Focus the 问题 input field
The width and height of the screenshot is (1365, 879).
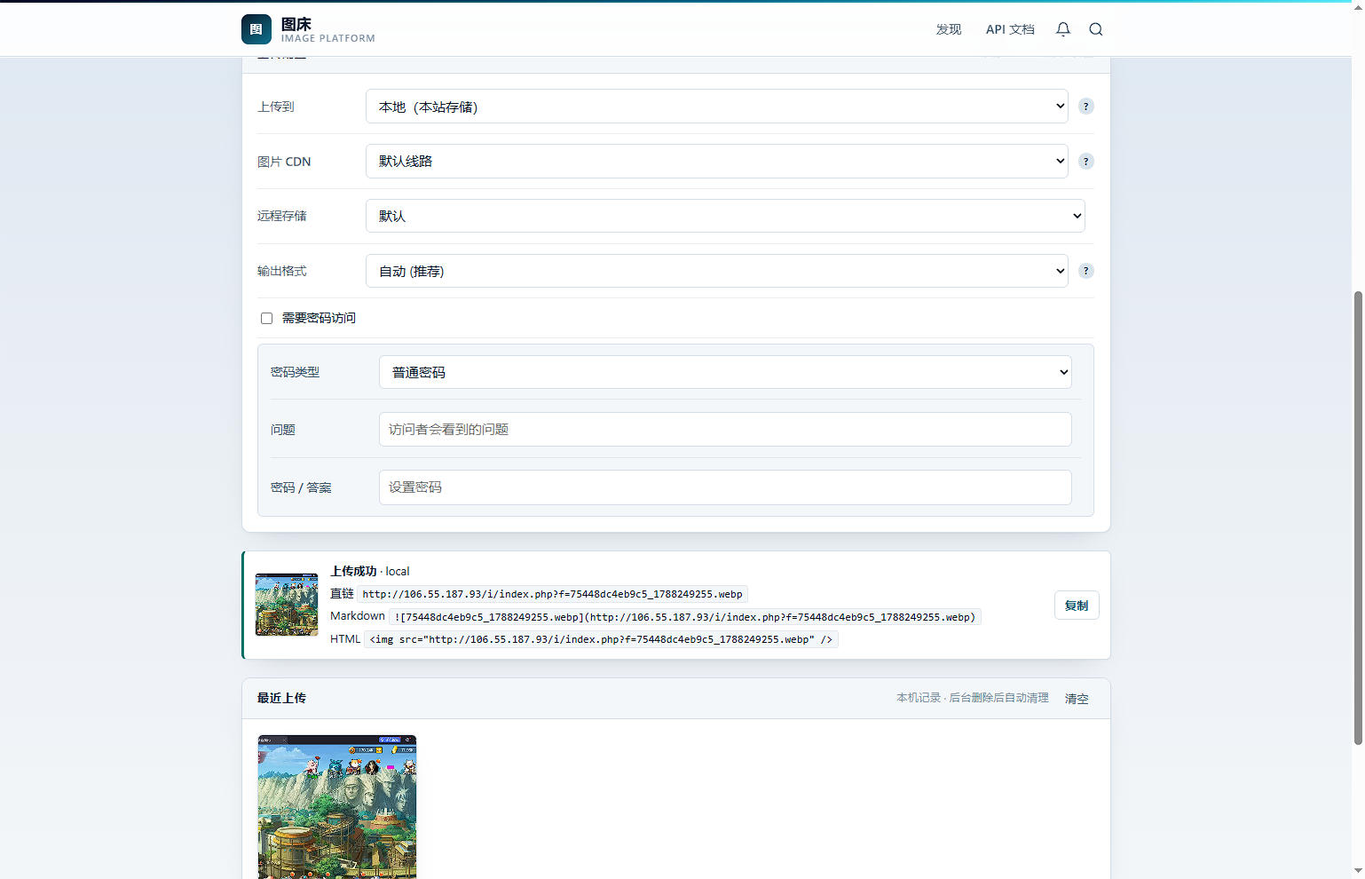point(725,430)
